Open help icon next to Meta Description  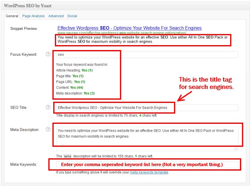coord(48,129)
